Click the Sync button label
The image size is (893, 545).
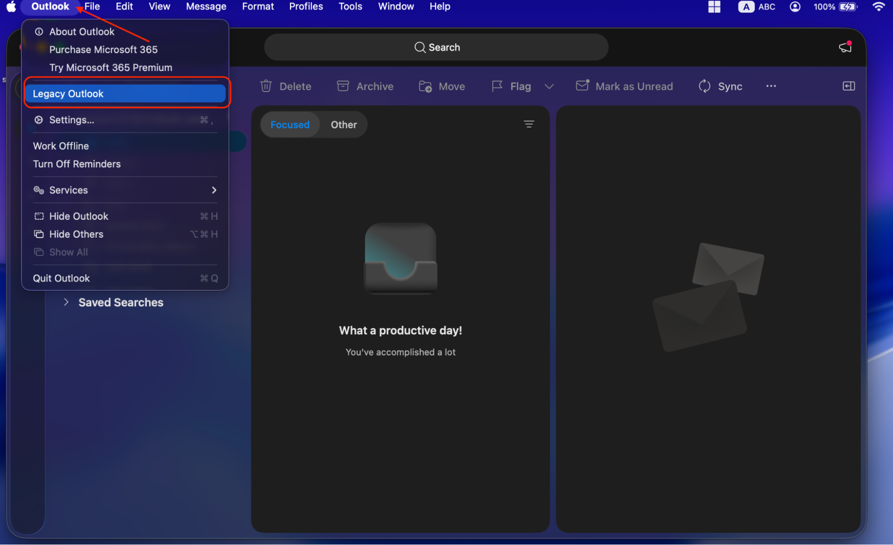point(730,87)
